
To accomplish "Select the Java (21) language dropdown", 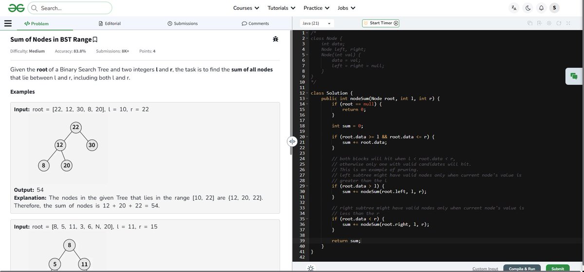I will point(316,23).
